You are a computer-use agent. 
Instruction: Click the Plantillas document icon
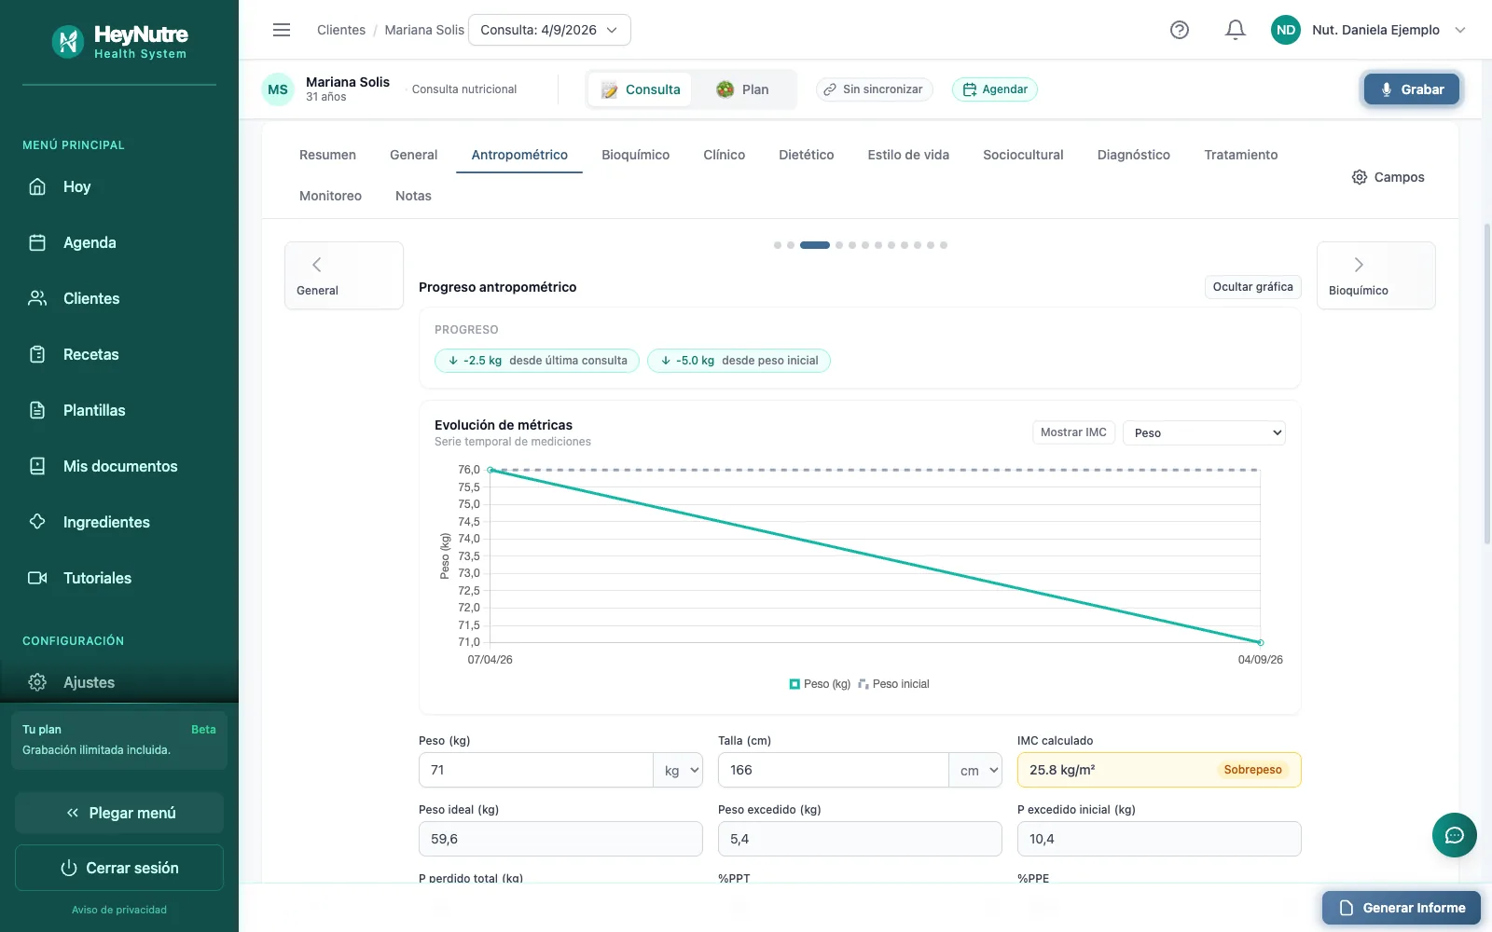[x=37, y=410]
